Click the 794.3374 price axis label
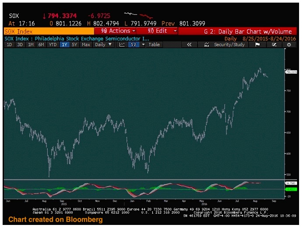 coord(291,72)
